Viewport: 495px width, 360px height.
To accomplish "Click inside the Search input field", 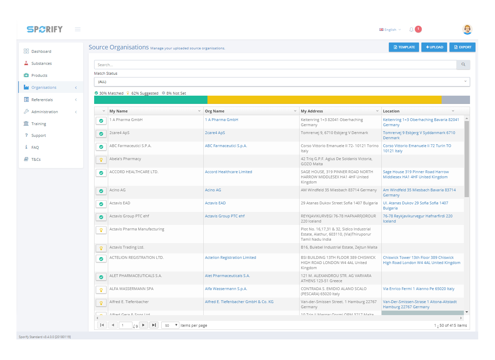I will point(240,64).
